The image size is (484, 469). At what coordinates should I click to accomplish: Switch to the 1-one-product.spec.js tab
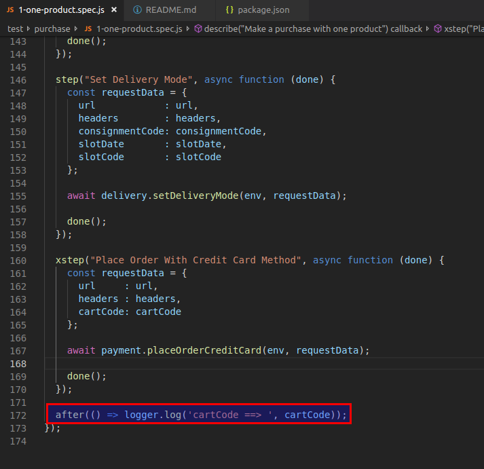pos(61,10)
